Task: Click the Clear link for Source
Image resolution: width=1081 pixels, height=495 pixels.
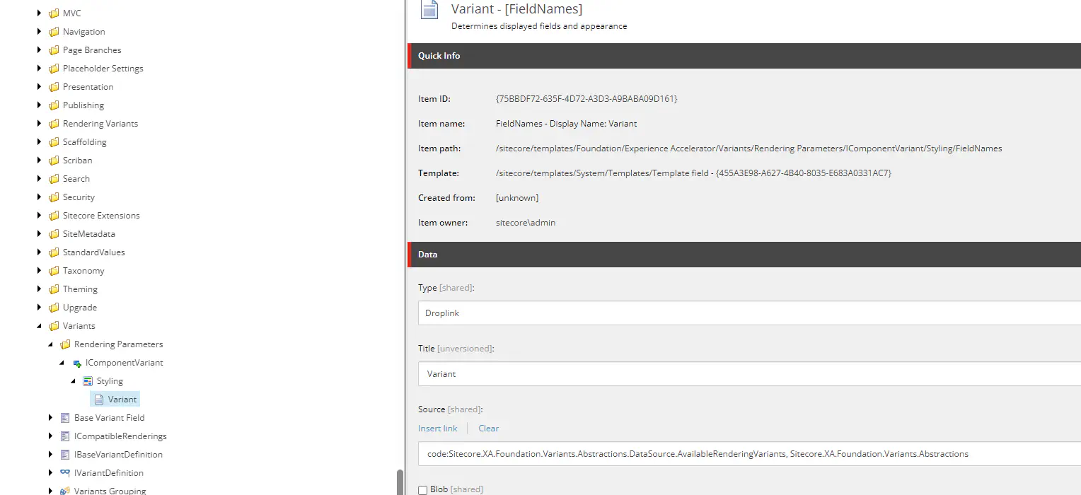Action: click(488, 429)
